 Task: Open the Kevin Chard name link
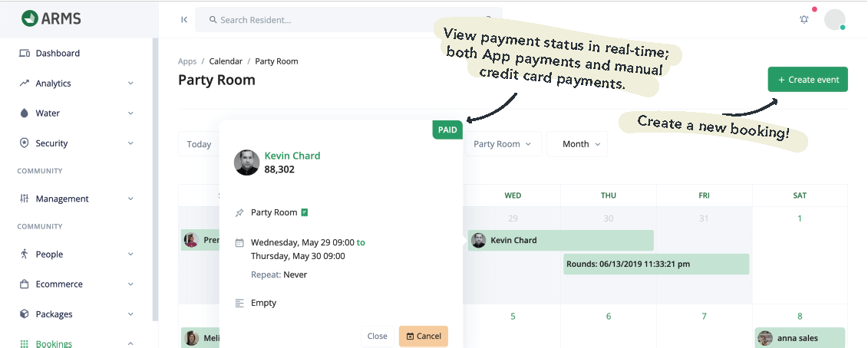click(x=292, y=156)
